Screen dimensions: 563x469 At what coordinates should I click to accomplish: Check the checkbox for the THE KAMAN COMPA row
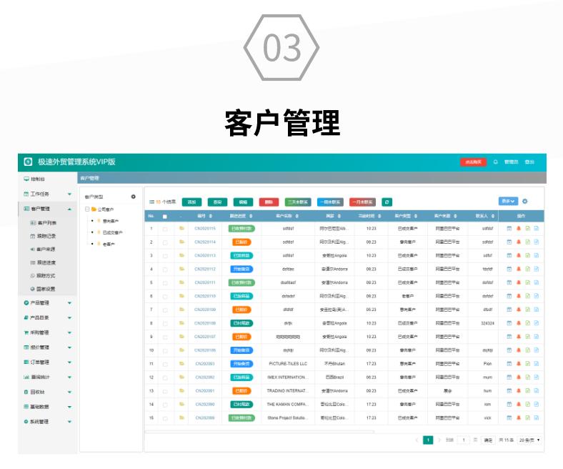tap(165, 405)
